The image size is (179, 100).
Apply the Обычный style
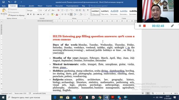(95, 12)
